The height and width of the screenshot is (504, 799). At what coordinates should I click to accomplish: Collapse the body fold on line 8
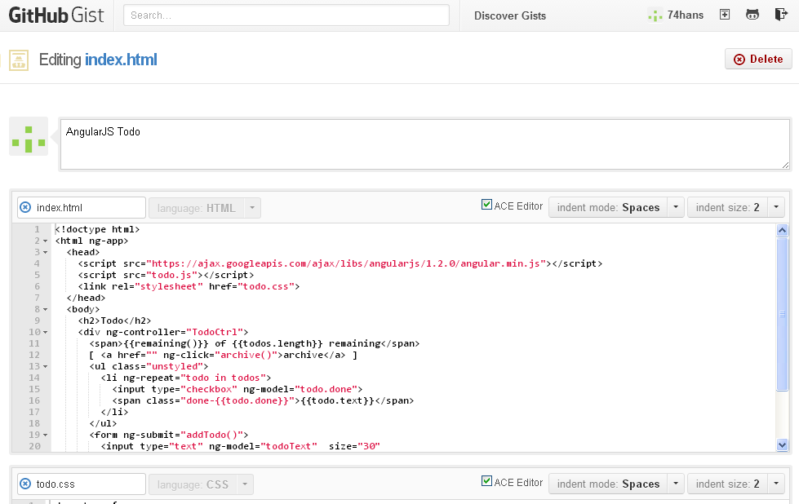tap(46, 310)
